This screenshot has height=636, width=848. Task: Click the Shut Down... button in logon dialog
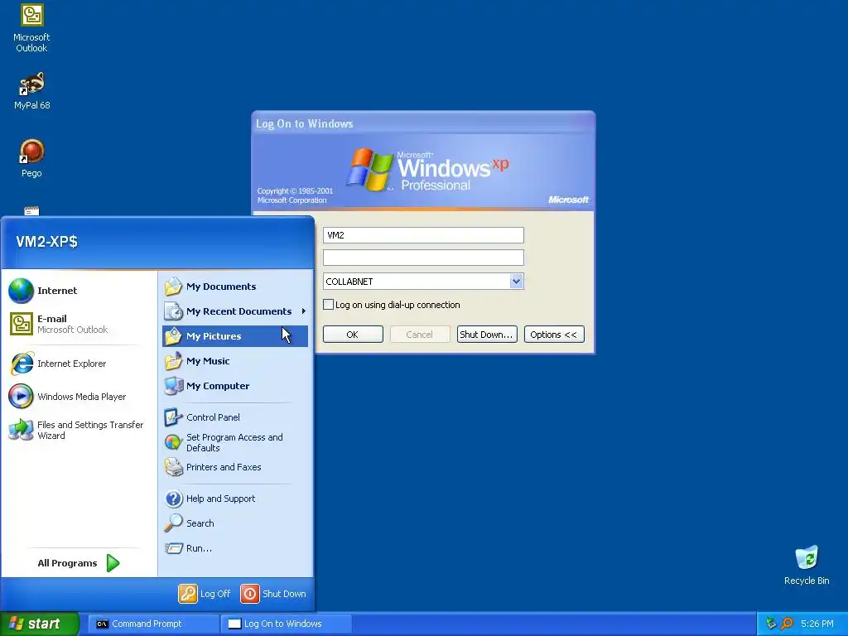pos(487,335)
